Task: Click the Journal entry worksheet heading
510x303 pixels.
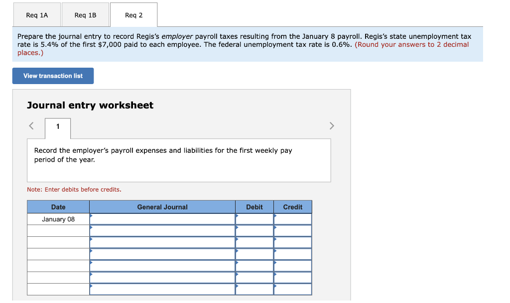Action: coord(90,105)
